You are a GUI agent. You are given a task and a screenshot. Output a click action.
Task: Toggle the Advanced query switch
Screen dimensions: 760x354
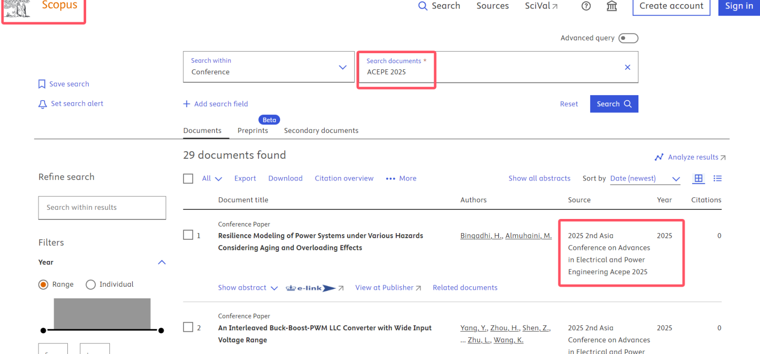coord(628,38)
